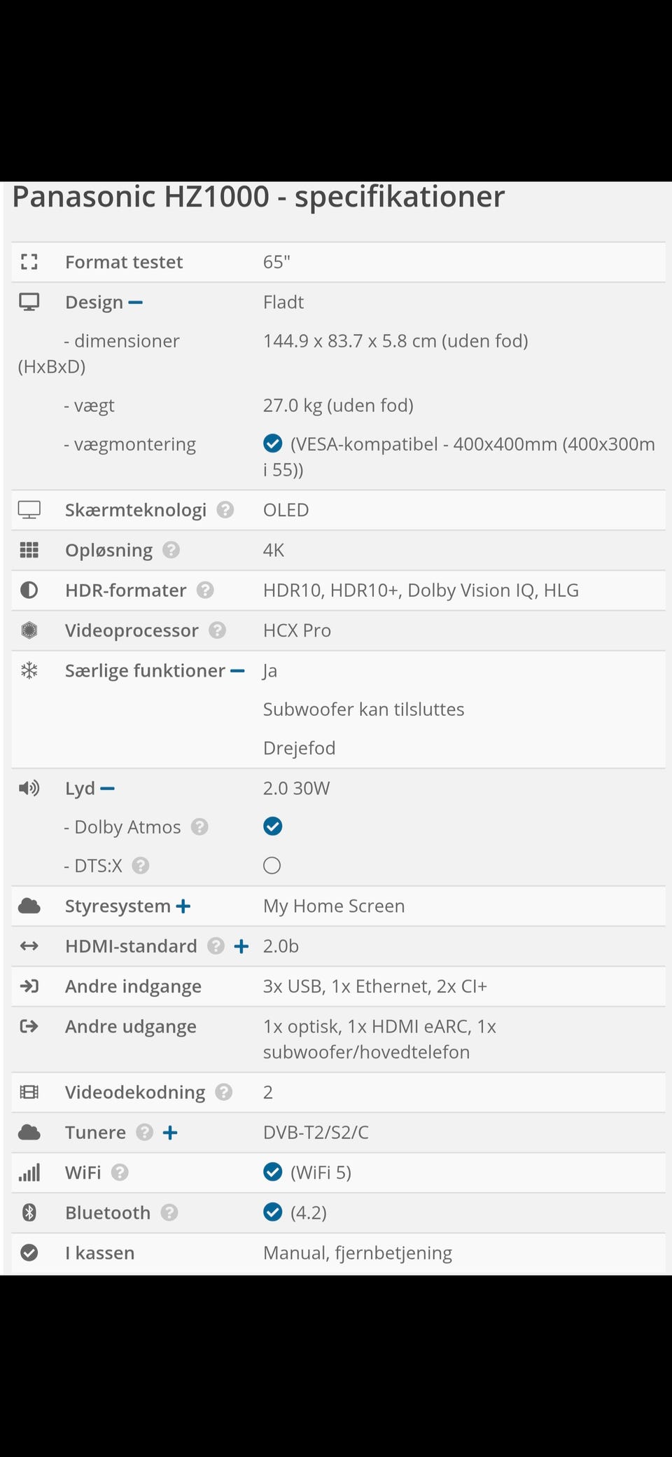672x1457 pixels.
Task: Click question mark next to DTS:X
Action: point(141,866)
